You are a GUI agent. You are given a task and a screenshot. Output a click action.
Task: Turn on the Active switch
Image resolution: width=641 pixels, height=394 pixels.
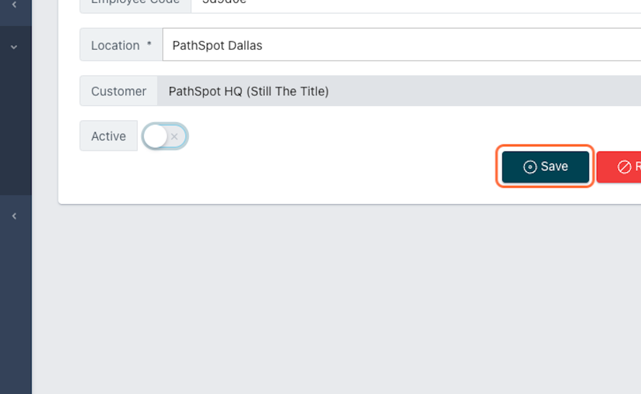pyautogui.click(x=165, y=136)
